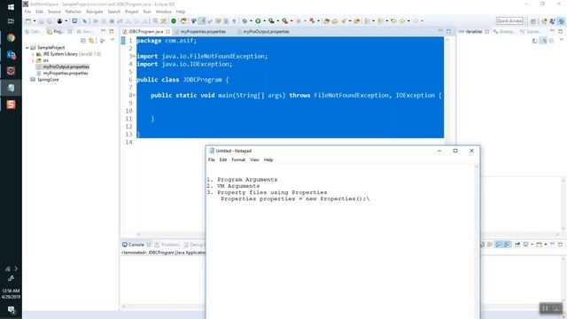This screenshot has height=319, width=567.
Task: Open the Notepad View menu
Action: [x=254, y=159]
